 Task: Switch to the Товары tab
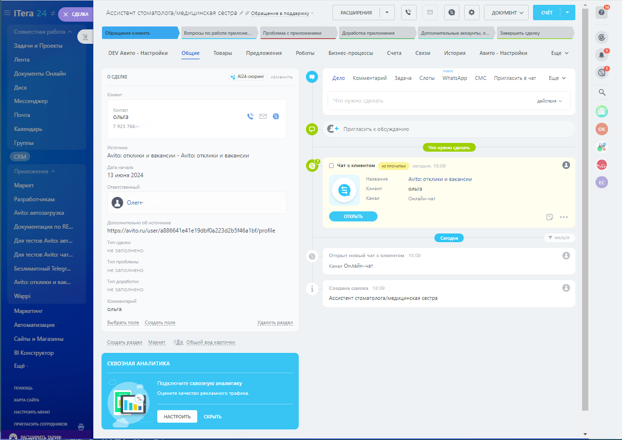[223, 53]
